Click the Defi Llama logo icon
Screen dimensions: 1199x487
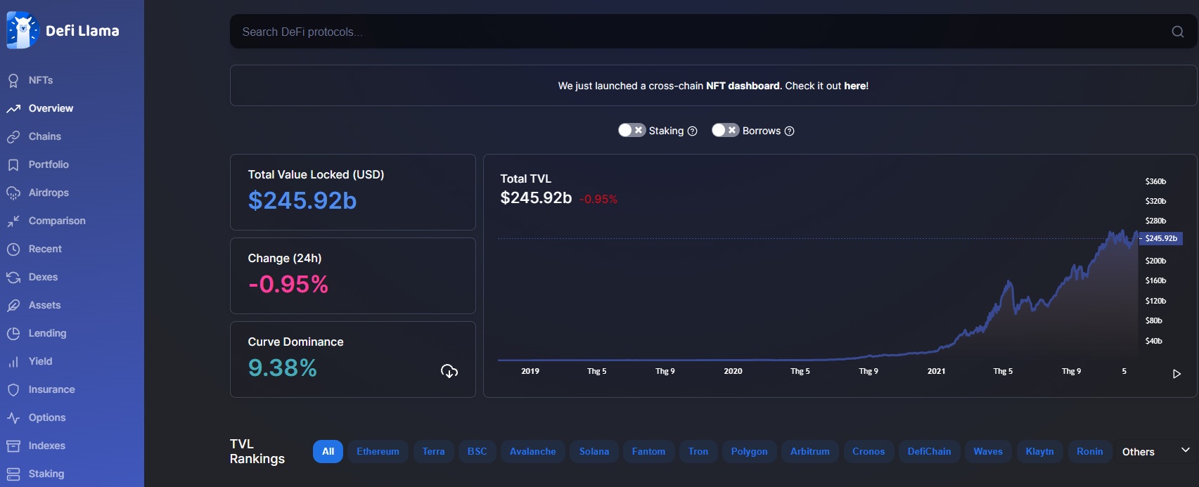coord(22,30)
